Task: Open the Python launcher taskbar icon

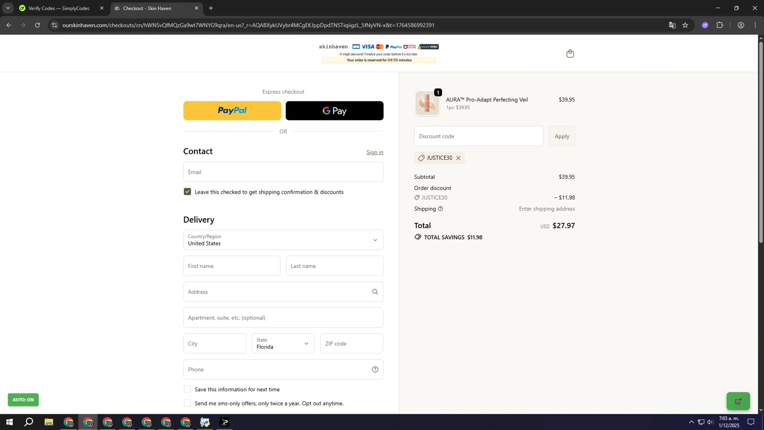Action: [205, 422]
